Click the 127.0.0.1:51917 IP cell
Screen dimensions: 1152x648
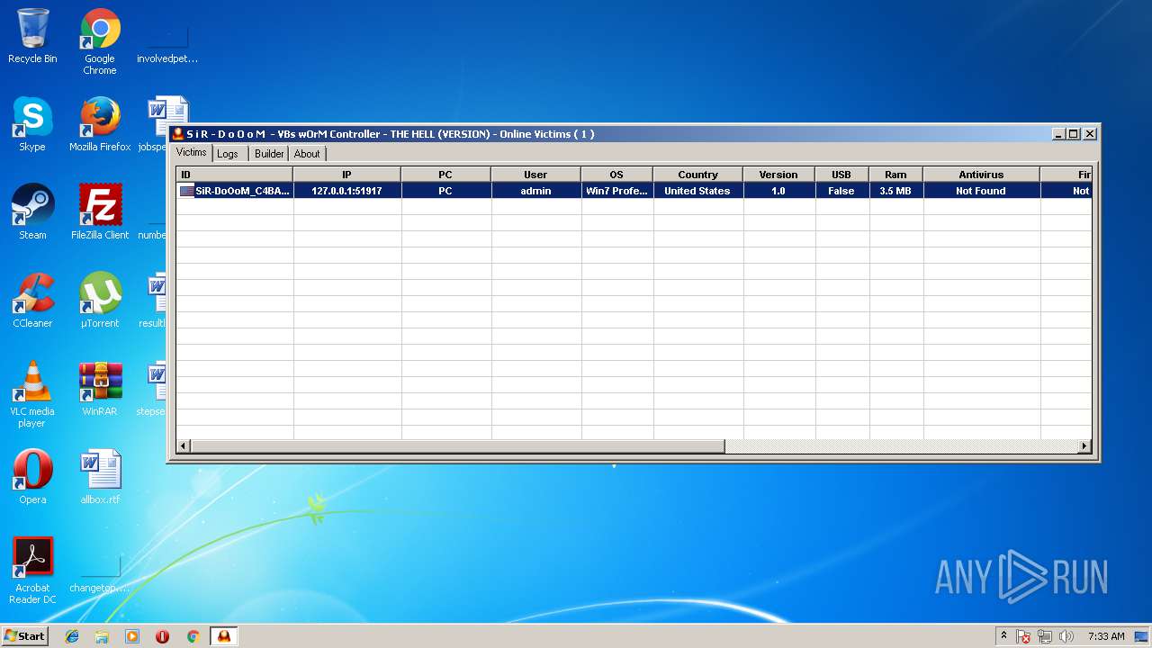tap(347, 191)
